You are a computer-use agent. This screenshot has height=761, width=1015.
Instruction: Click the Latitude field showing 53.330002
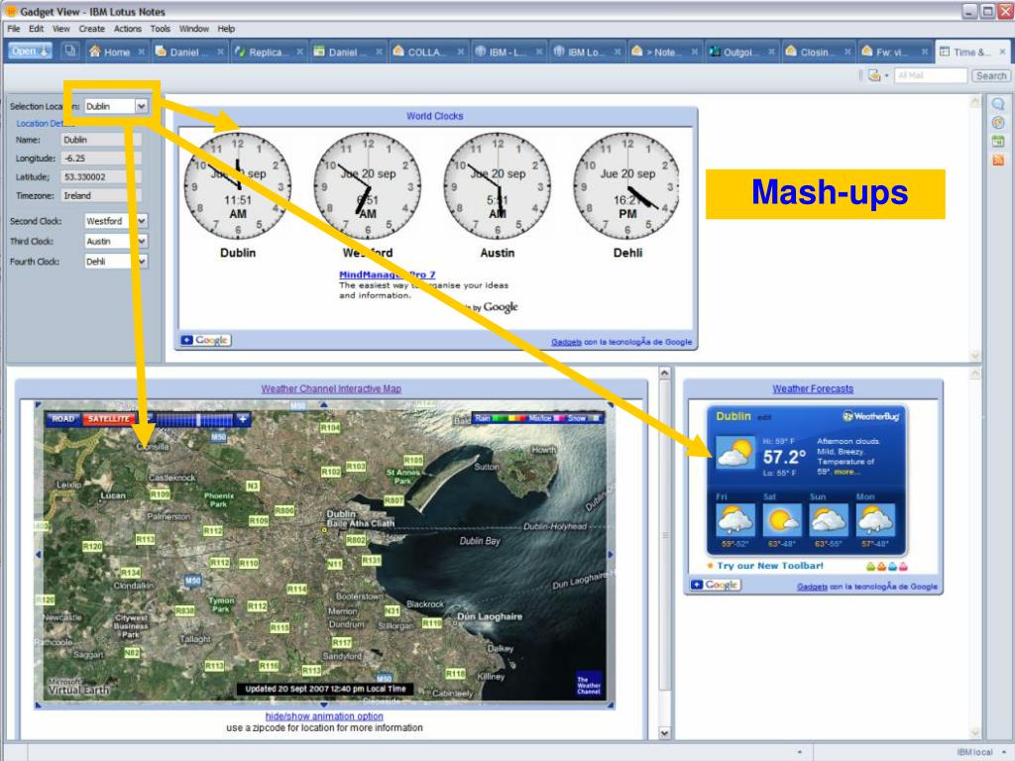100,176
